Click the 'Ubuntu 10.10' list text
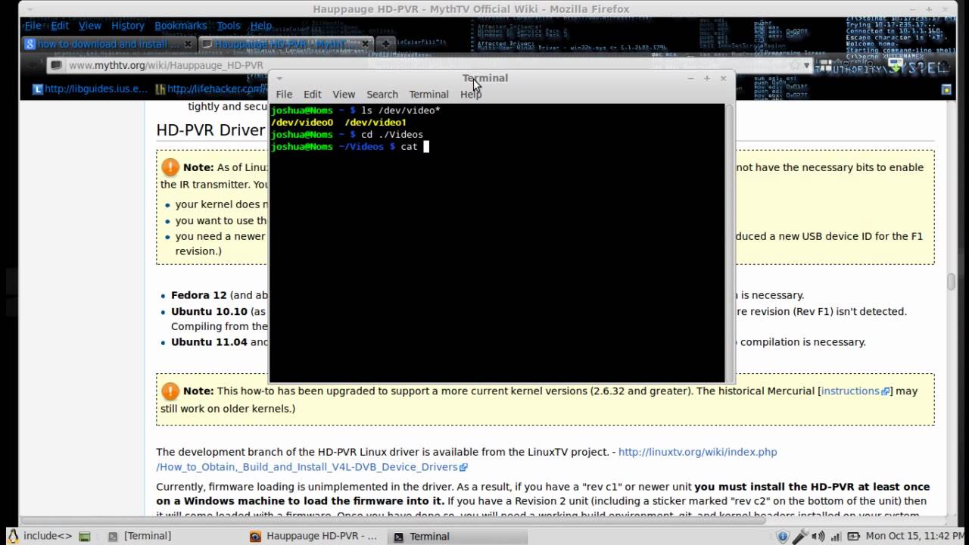This screenshot has height=545, width=969. click(x=209, y=311)
